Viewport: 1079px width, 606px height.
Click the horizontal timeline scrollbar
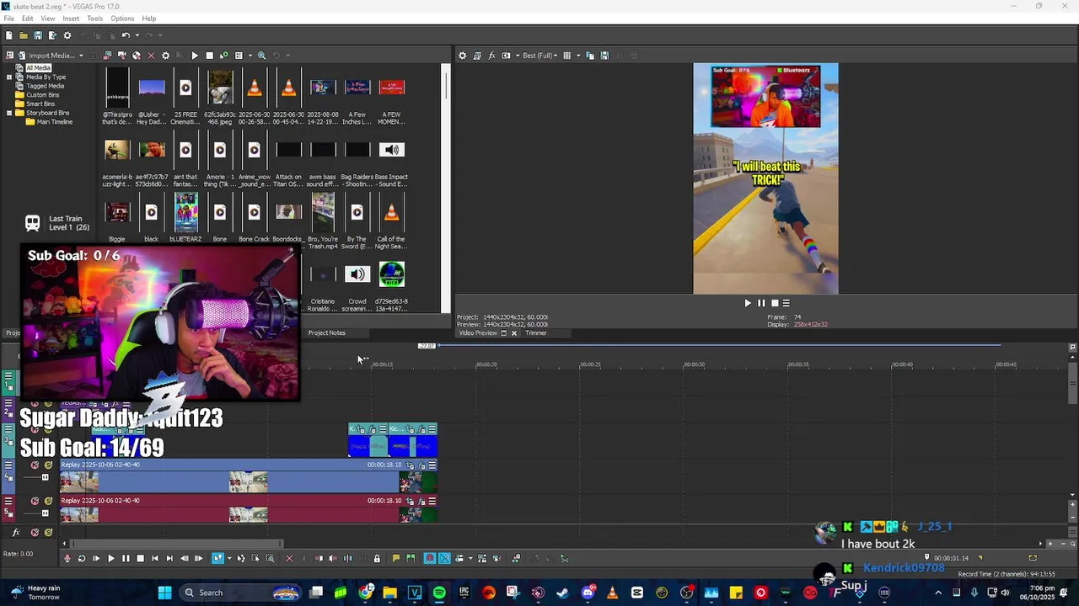tap(177, 544)
